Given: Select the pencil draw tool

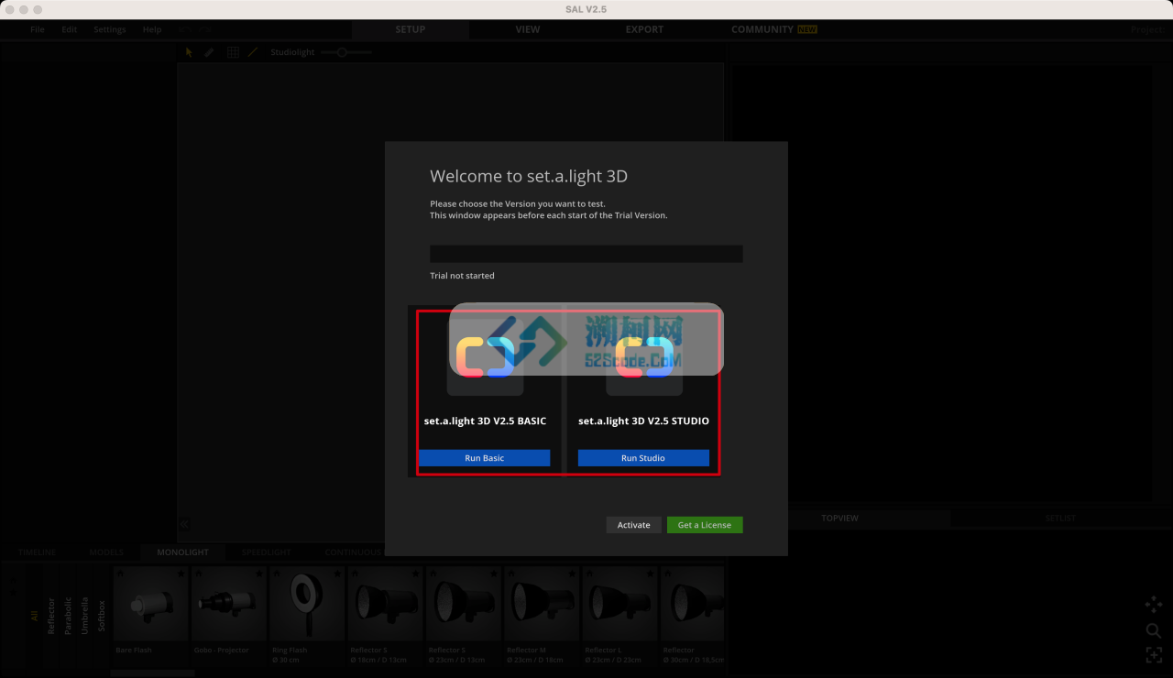Looking at the screenshot, I should click(209, 52).
